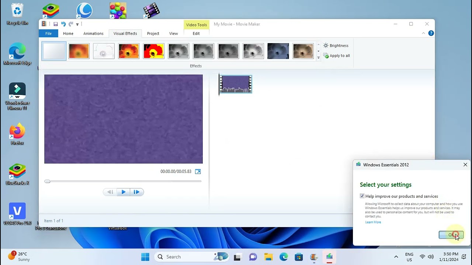
Task: Close the Windows Essentials 2012 dialog
Action: (x=465, y=165)
